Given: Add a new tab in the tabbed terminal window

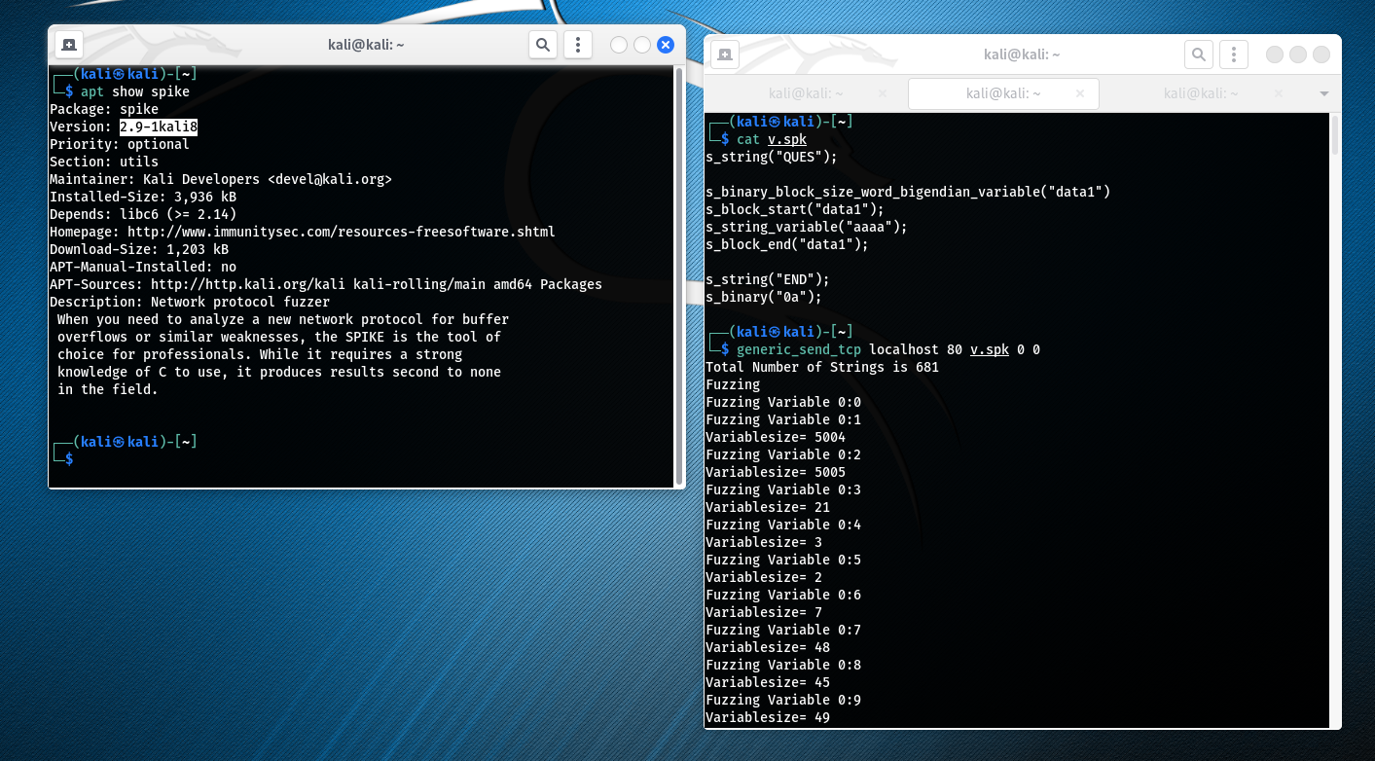Looking at the screenshot, I should point(724,54).
